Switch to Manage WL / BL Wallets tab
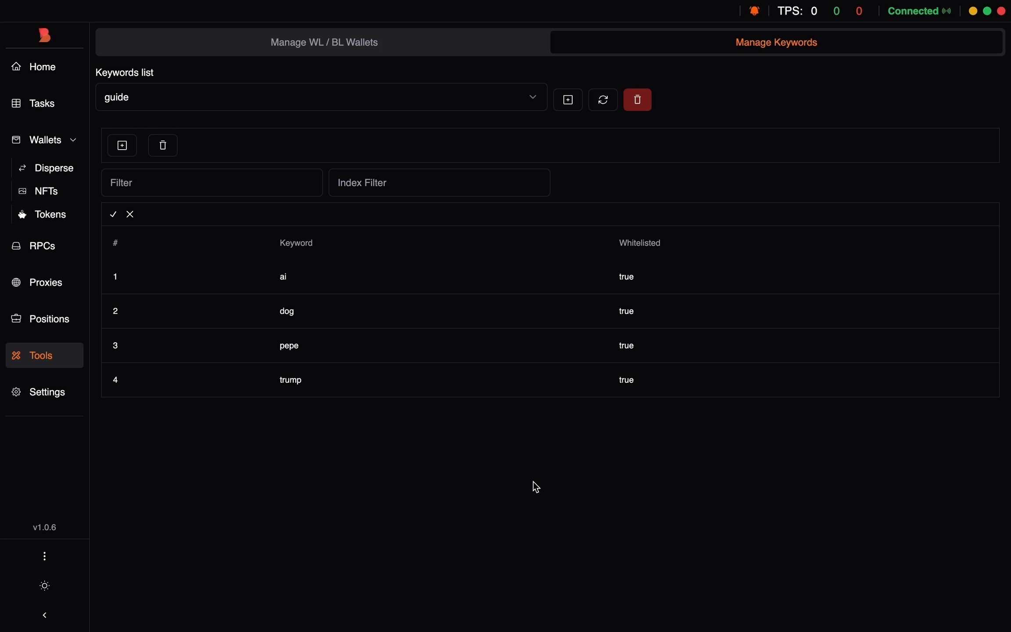 click(x=324, y=43)
